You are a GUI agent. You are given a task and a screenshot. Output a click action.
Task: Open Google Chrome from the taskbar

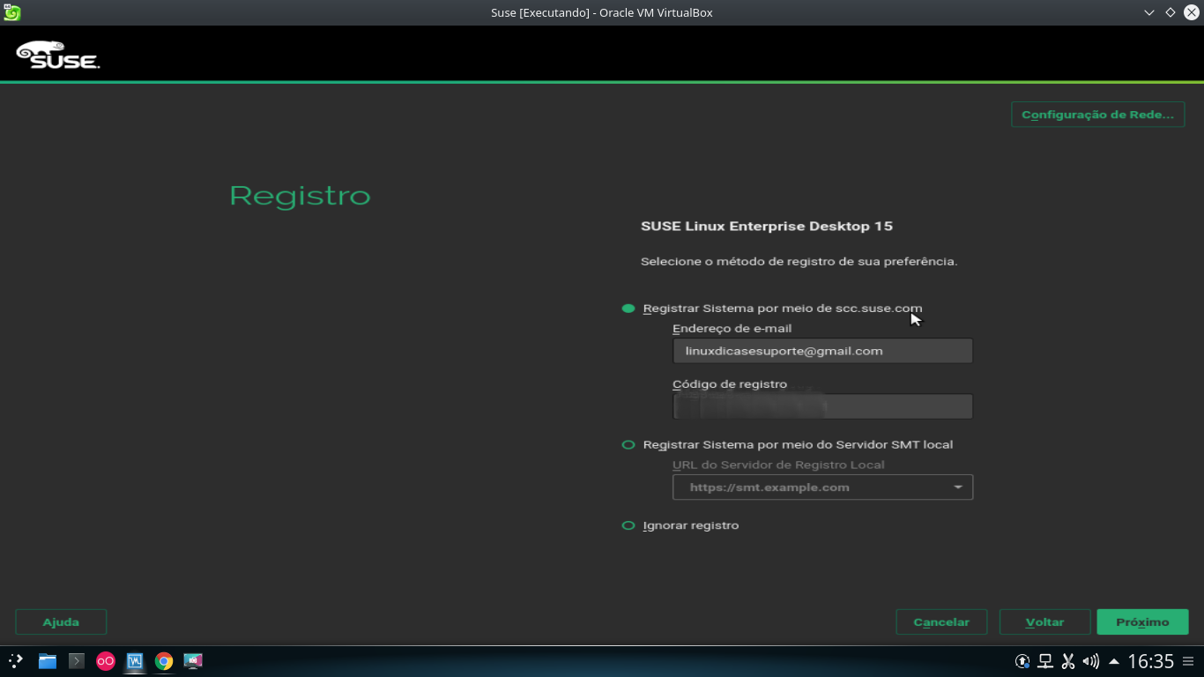[x=164, y=661]
